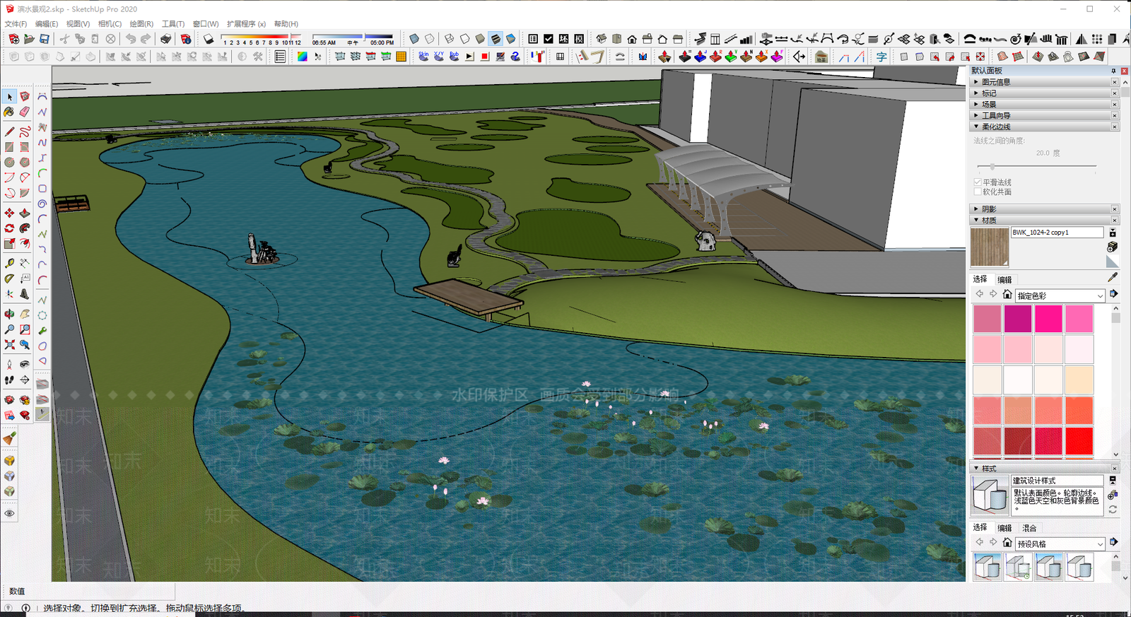Open the 扩展程序(x) menu

(x=246, y=24)
